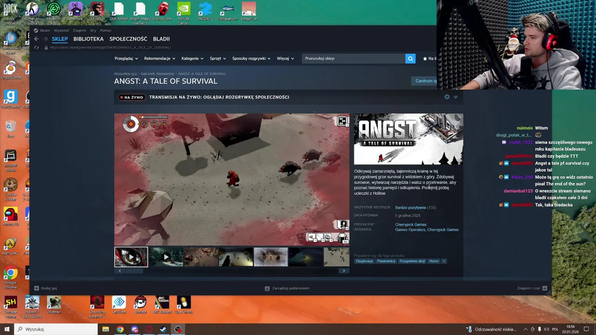Play the first trailer thumbnail
Viewport: 596px width, 335px height.
[131, 257]
